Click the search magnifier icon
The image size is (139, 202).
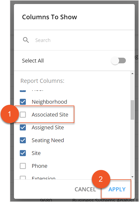pyautogui.click(x=26, y=40)
